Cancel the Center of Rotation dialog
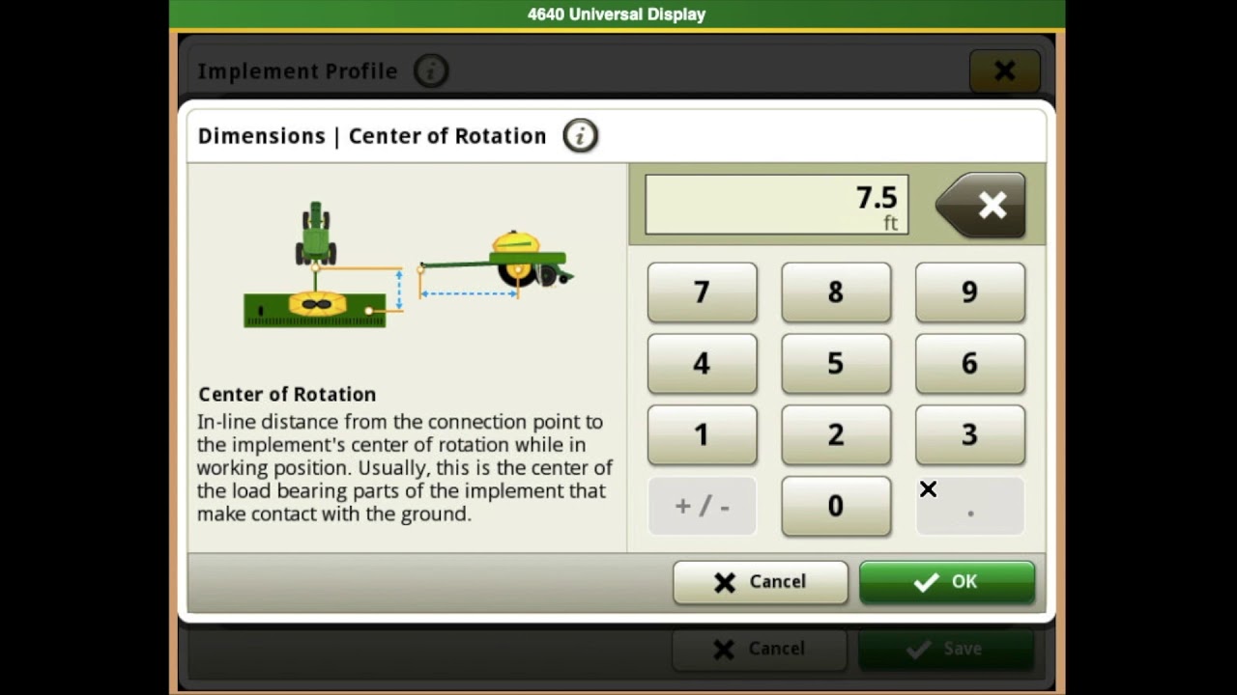 click(761, 582)
